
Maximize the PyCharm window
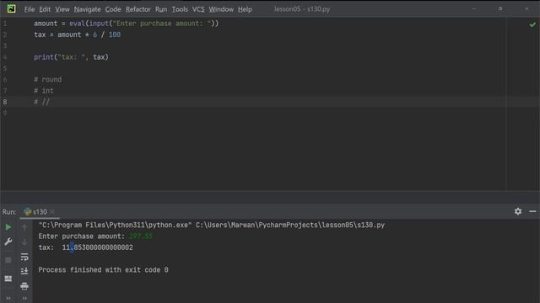pyautogui.click(x=500, y=9)
